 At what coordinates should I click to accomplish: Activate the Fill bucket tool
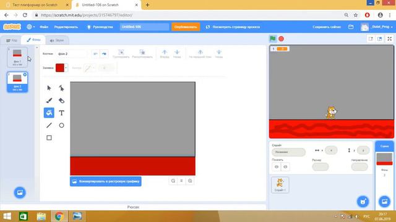[49, 113]
